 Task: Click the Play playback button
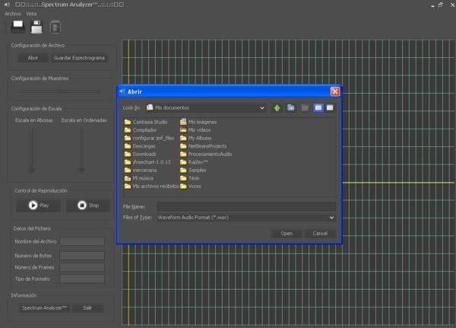pos(39,205)
